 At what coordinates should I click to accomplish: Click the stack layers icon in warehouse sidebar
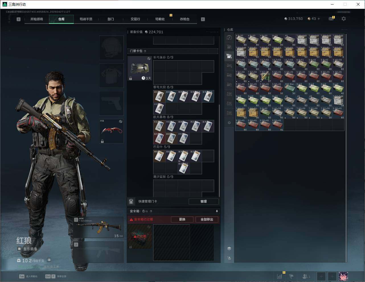click(229, 248)
